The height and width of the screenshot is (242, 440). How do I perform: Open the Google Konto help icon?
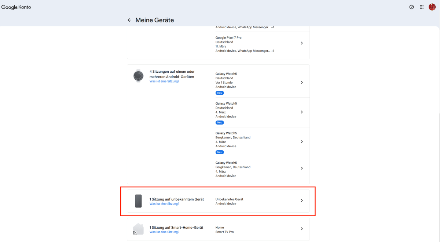(x=412, y=7)
